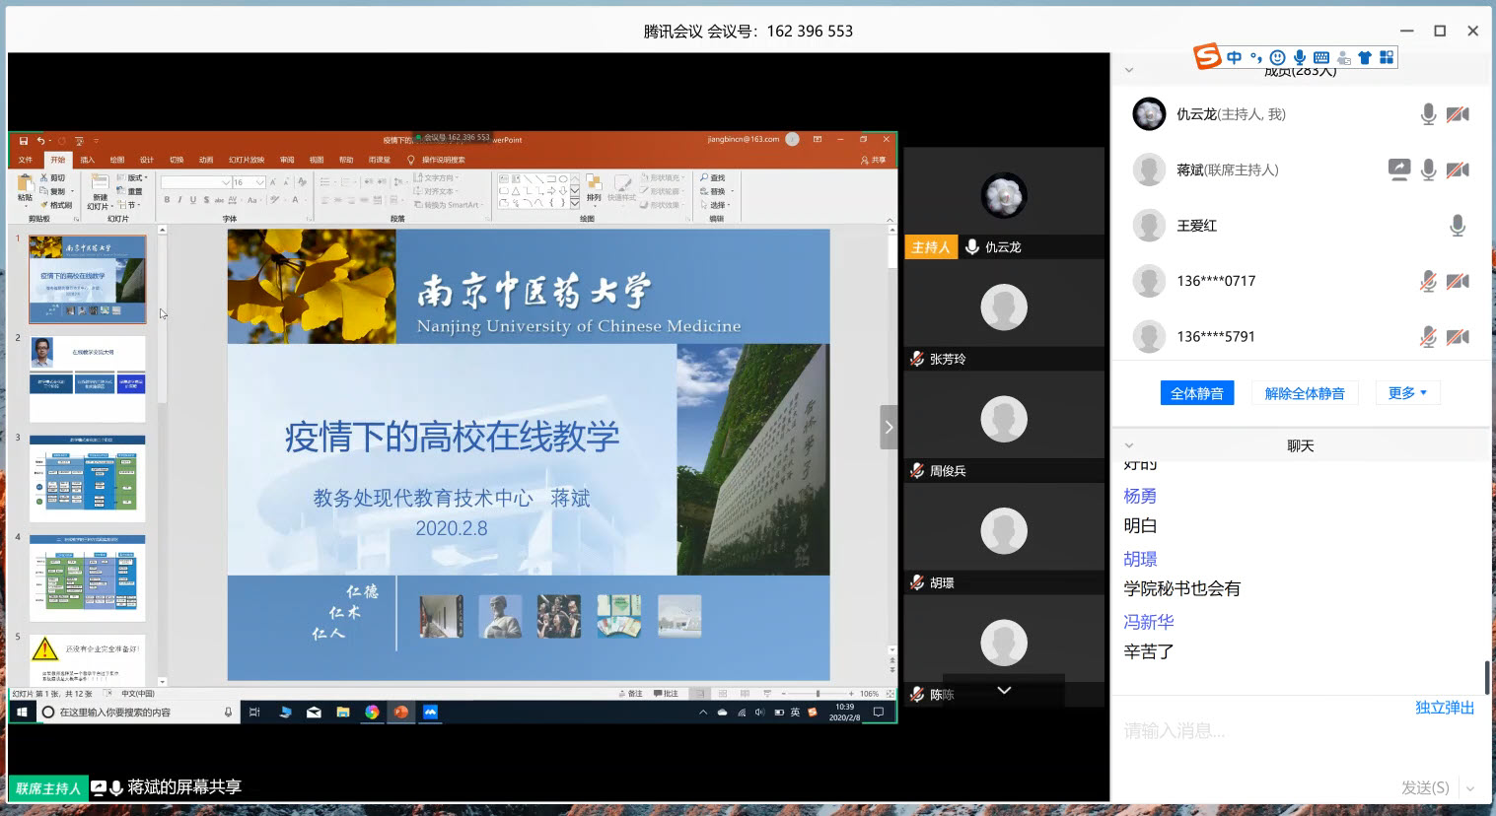Click Windows Start button in shared screen
Image resolution: width=1496 pixels, height=816 pixels.
point(22,712)
